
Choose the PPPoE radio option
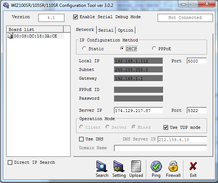(x=154, y=48)
